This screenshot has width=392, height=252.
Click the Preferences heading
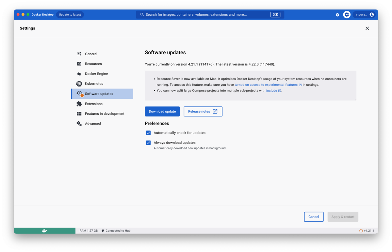coord(157,124)
